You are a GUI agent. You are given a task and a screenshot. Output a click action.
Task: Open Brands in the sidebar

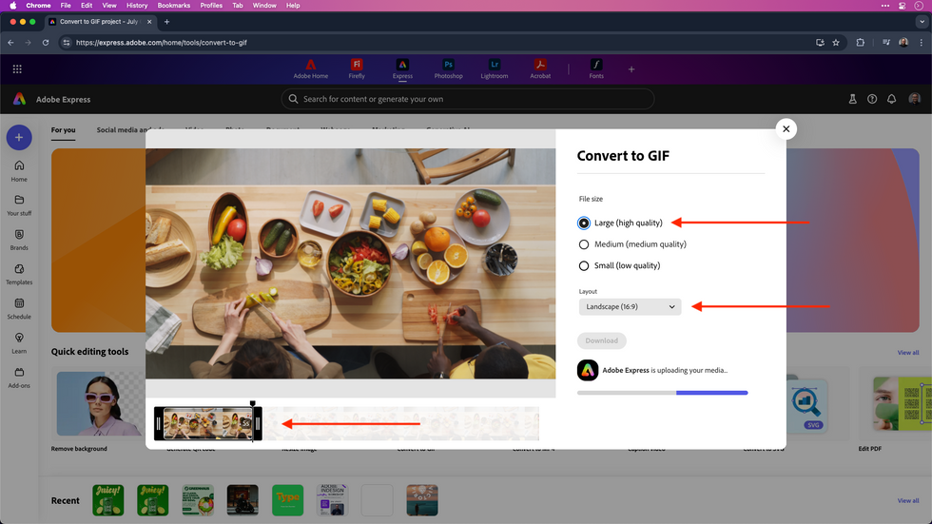click(x=19, y=240)
